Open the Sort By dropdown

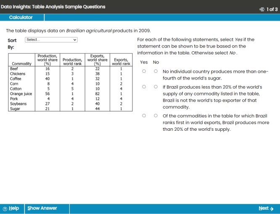(x=51, y=40)
